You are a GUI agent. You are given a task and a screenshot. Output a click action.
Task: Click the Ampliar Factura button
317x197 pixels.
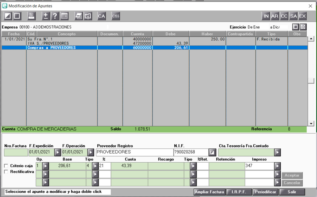(x=209, y=192)
